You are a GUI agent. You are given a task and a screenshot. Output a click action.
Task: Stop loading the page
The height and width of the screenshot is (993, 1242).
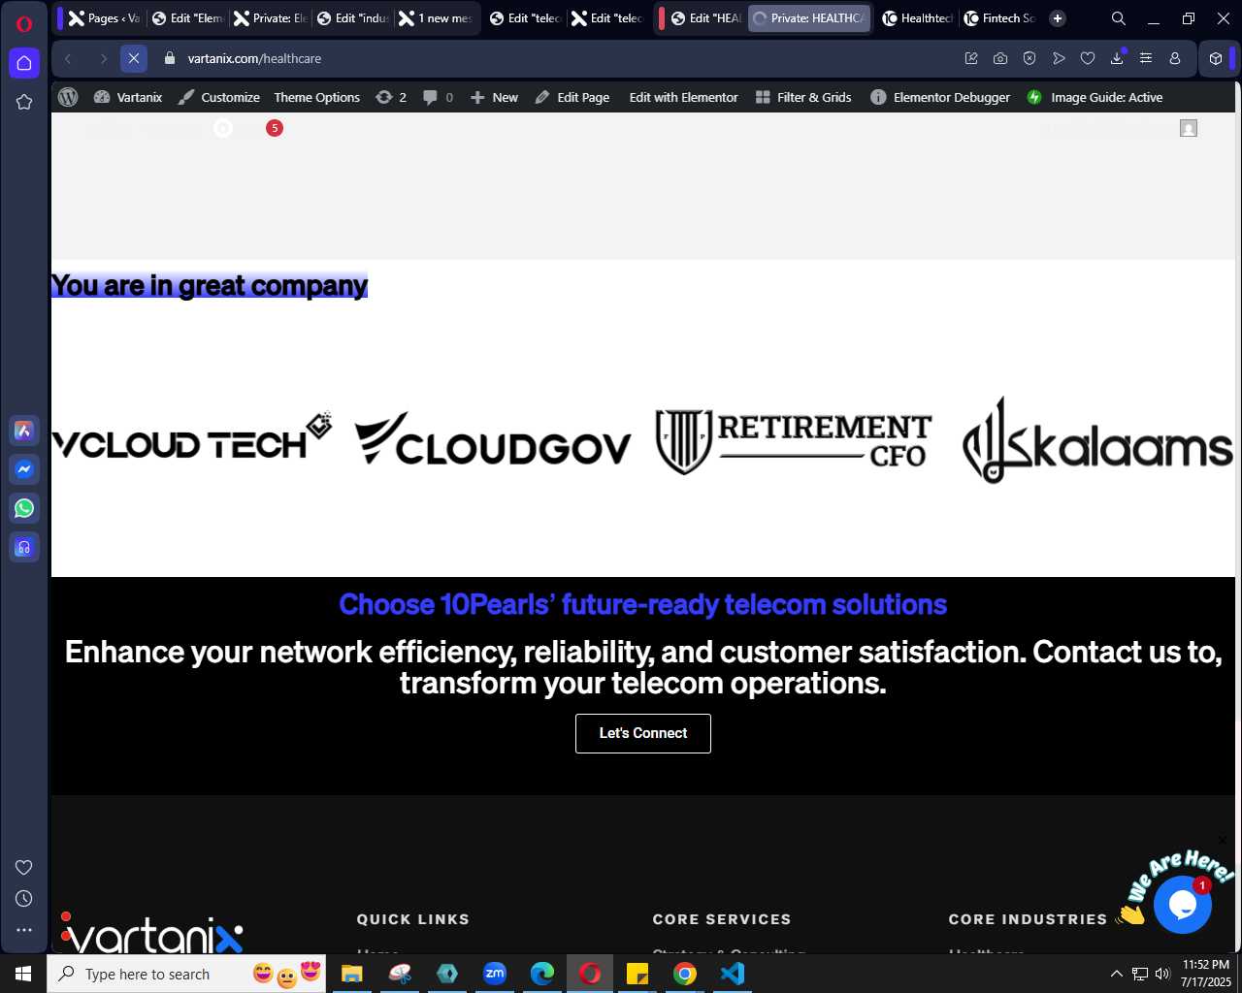tap(134, 58)
